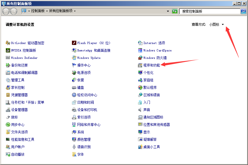Open the 区域和语言 link
This screenshot has height=165, width=248.
pos(152,95)
